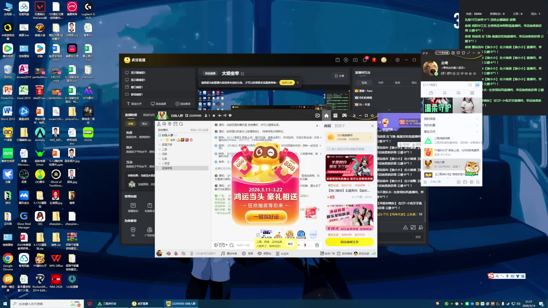Toggle 显示器捕捉2 source visibility

pyautogui.click(x=127, y=72)
